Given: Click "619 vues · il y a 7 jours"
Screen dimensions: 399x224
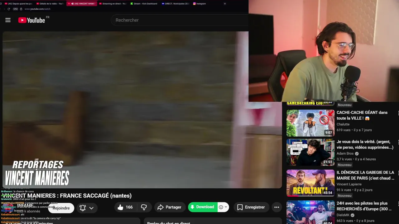Looking at the screenshot, I should [x=354, y=130].
